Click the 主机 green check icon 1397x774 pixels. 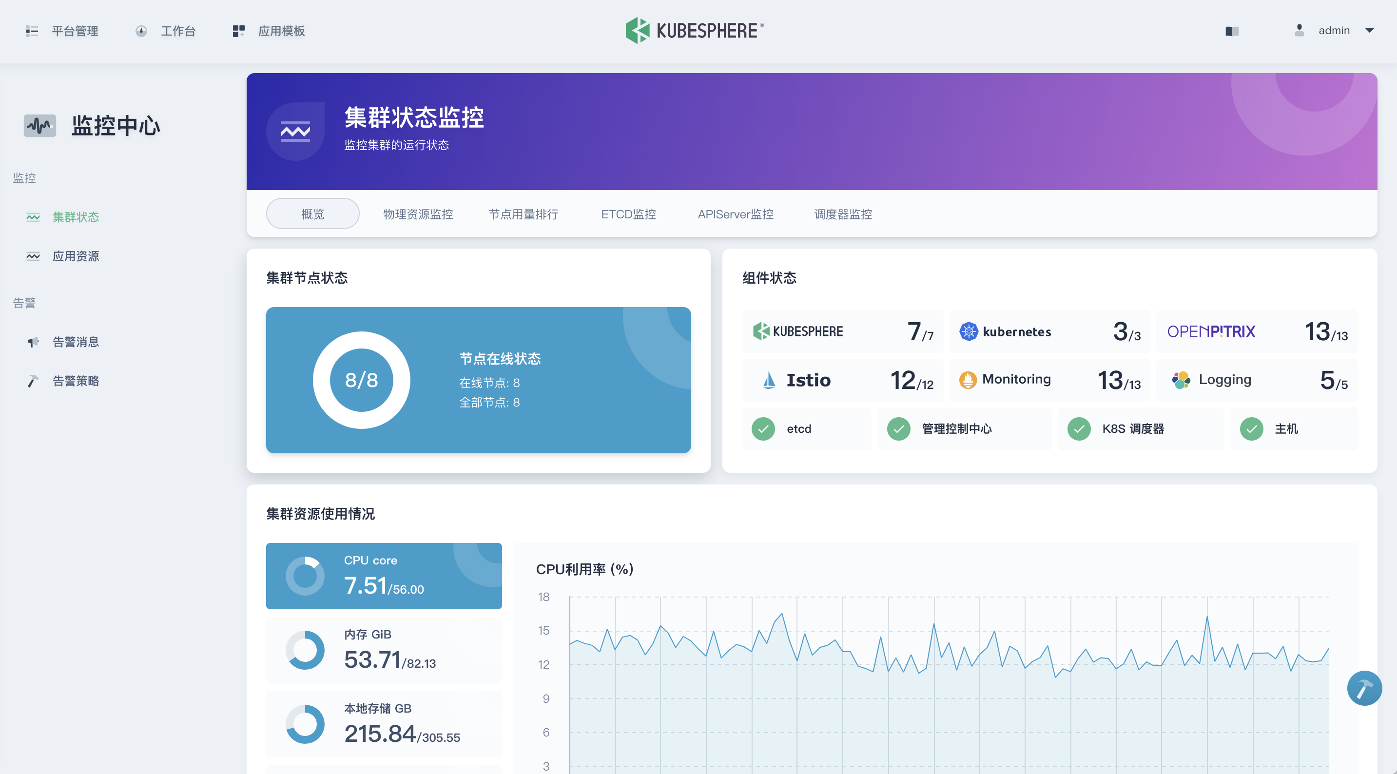coord(1252,429)
